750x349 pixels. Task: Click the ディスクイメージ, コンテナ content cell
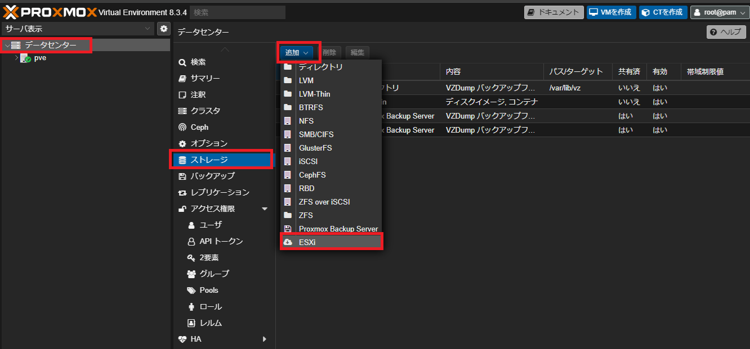492,102
